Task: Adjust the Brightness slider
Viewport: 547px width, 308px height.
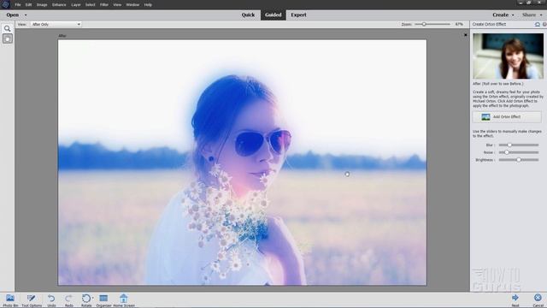Action: tap(519, 160)
